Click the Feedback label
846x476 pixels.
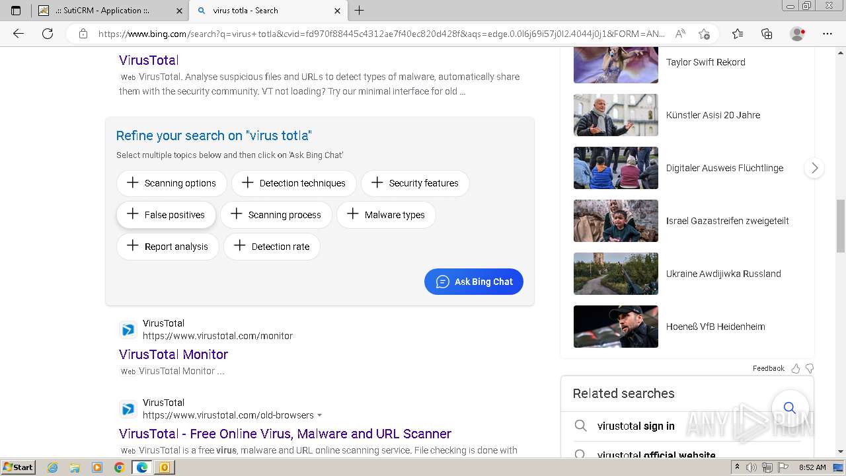pos(769,368)
